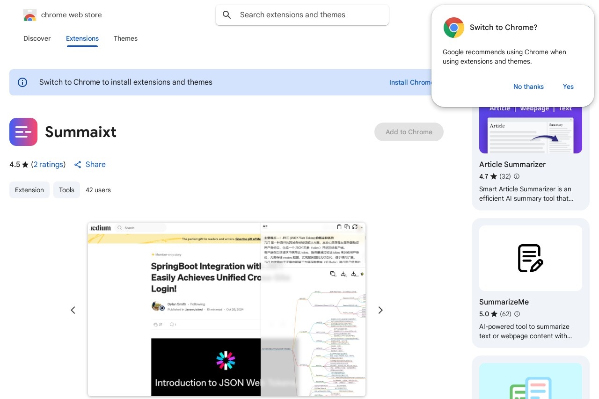Click the Add to Chrome button
The image size is (599, 399).
click(x=409, y=132)
